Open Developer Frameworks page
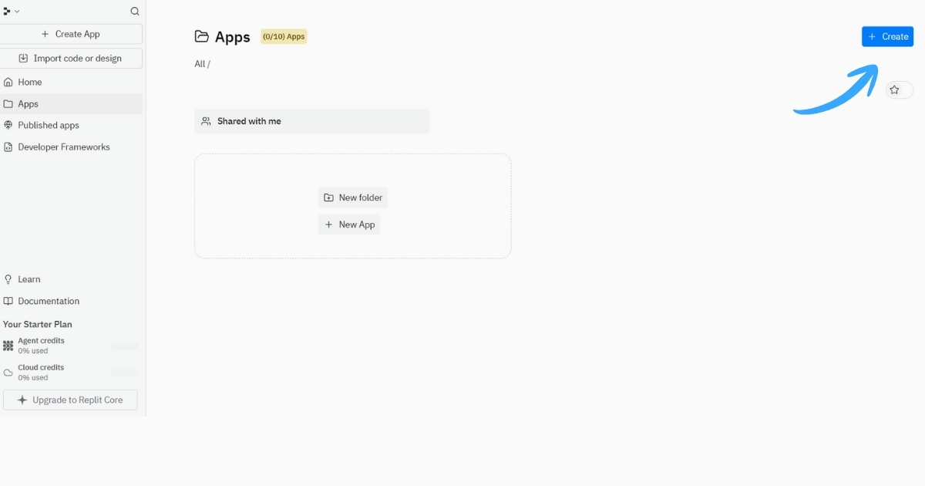Screen dimensions: 925x486 coord(63,147)
